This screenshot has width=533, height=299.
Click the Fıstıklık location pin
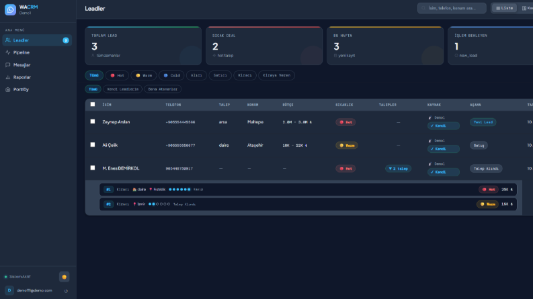151,190
